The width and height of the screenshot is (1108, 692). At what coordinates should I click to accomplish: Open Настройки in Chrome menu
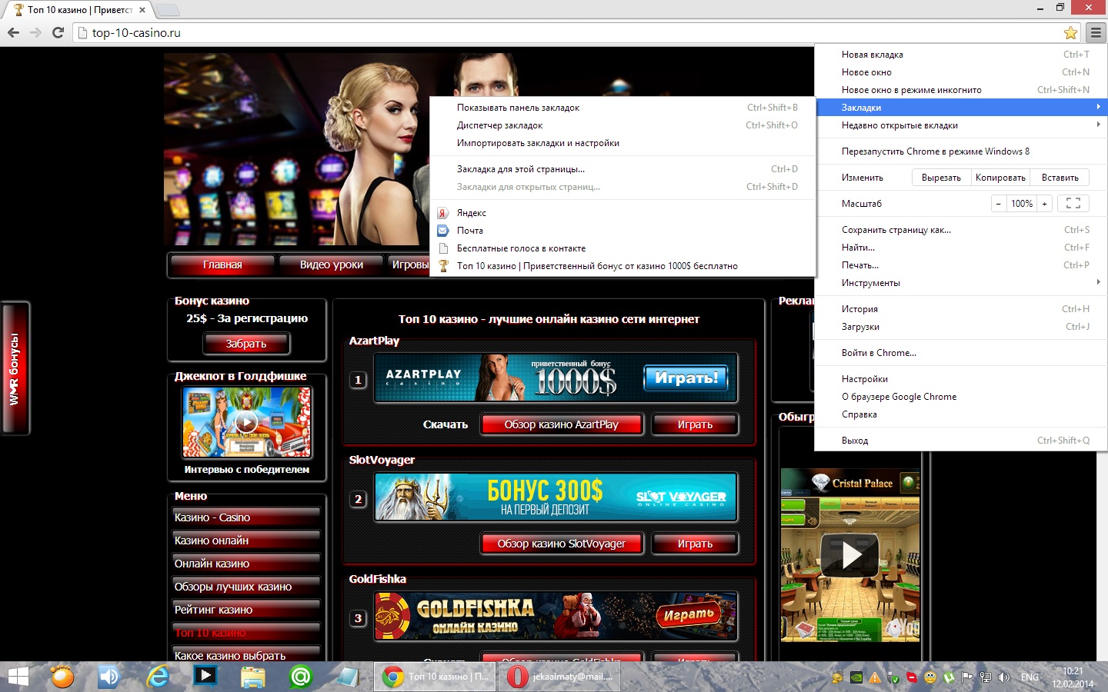click(x=961, y=379)
